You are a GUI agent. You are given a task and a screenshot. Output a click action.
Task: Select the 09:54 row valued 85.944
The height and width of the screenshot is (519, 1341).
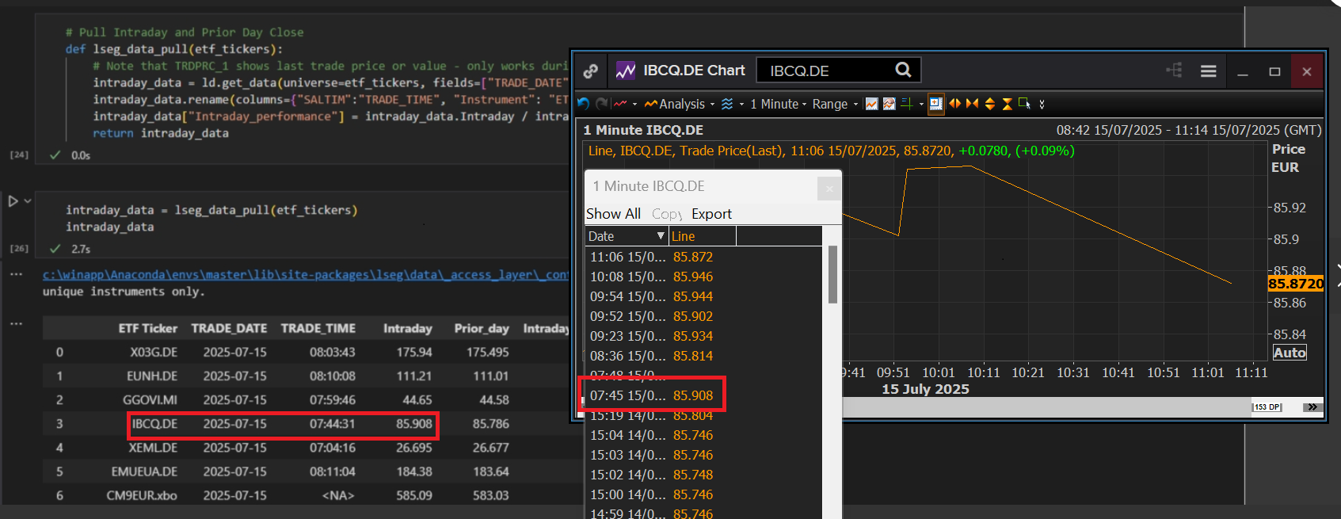pyautogui.click(x=703, y=296)
